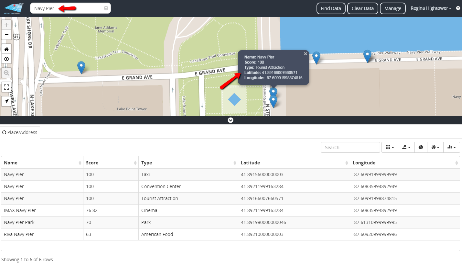This screenshot has width=462, height=267.
Task: Click longitude -87.61310999999995
Action: point(375,222)
